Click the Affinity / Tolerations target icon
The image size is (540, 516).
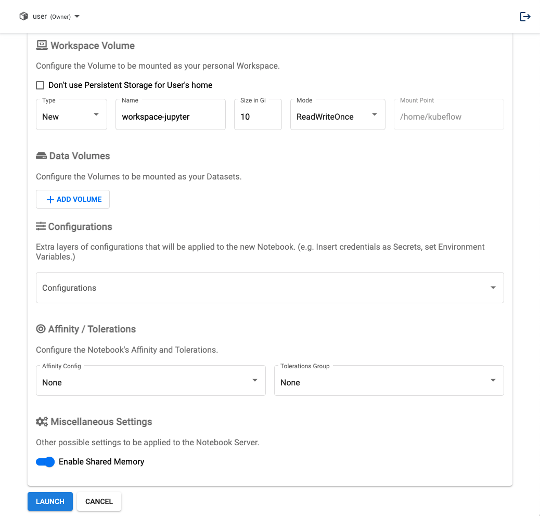pyautogui.click(x=41, y=329)
